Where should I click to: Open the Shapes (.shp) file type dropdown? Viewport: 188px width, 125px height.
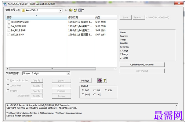[68, 73]
